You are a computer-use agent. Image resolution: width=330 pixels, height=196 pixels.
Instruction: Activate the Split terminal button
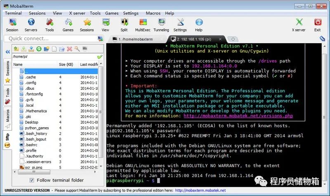pyautogui.click(x=124, y=25)
